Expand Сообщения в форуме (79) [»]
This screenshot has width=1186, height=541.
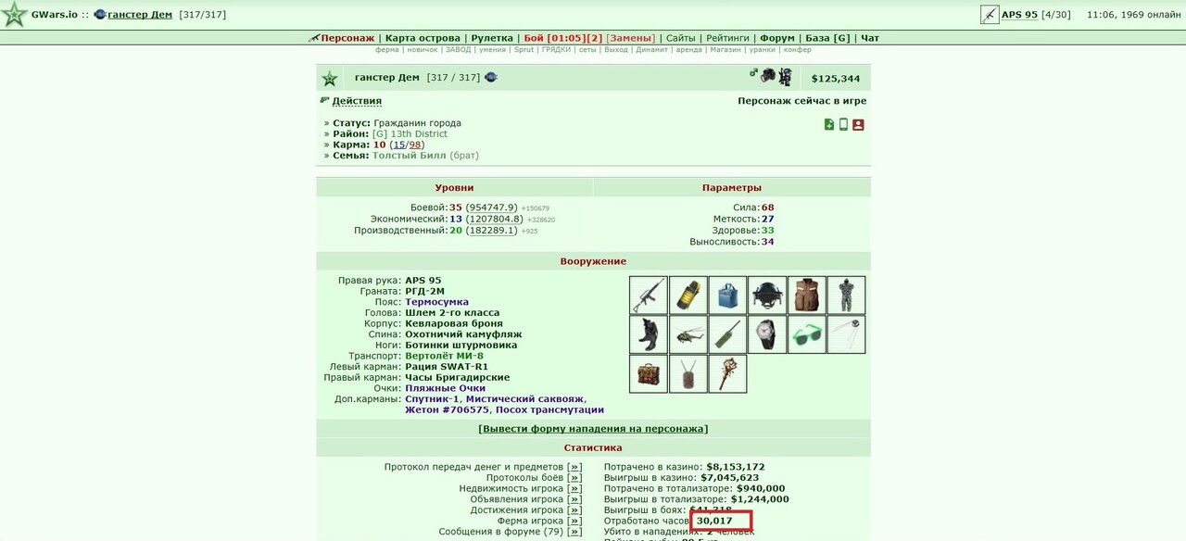pyautogui.click(x=575, y=532)
